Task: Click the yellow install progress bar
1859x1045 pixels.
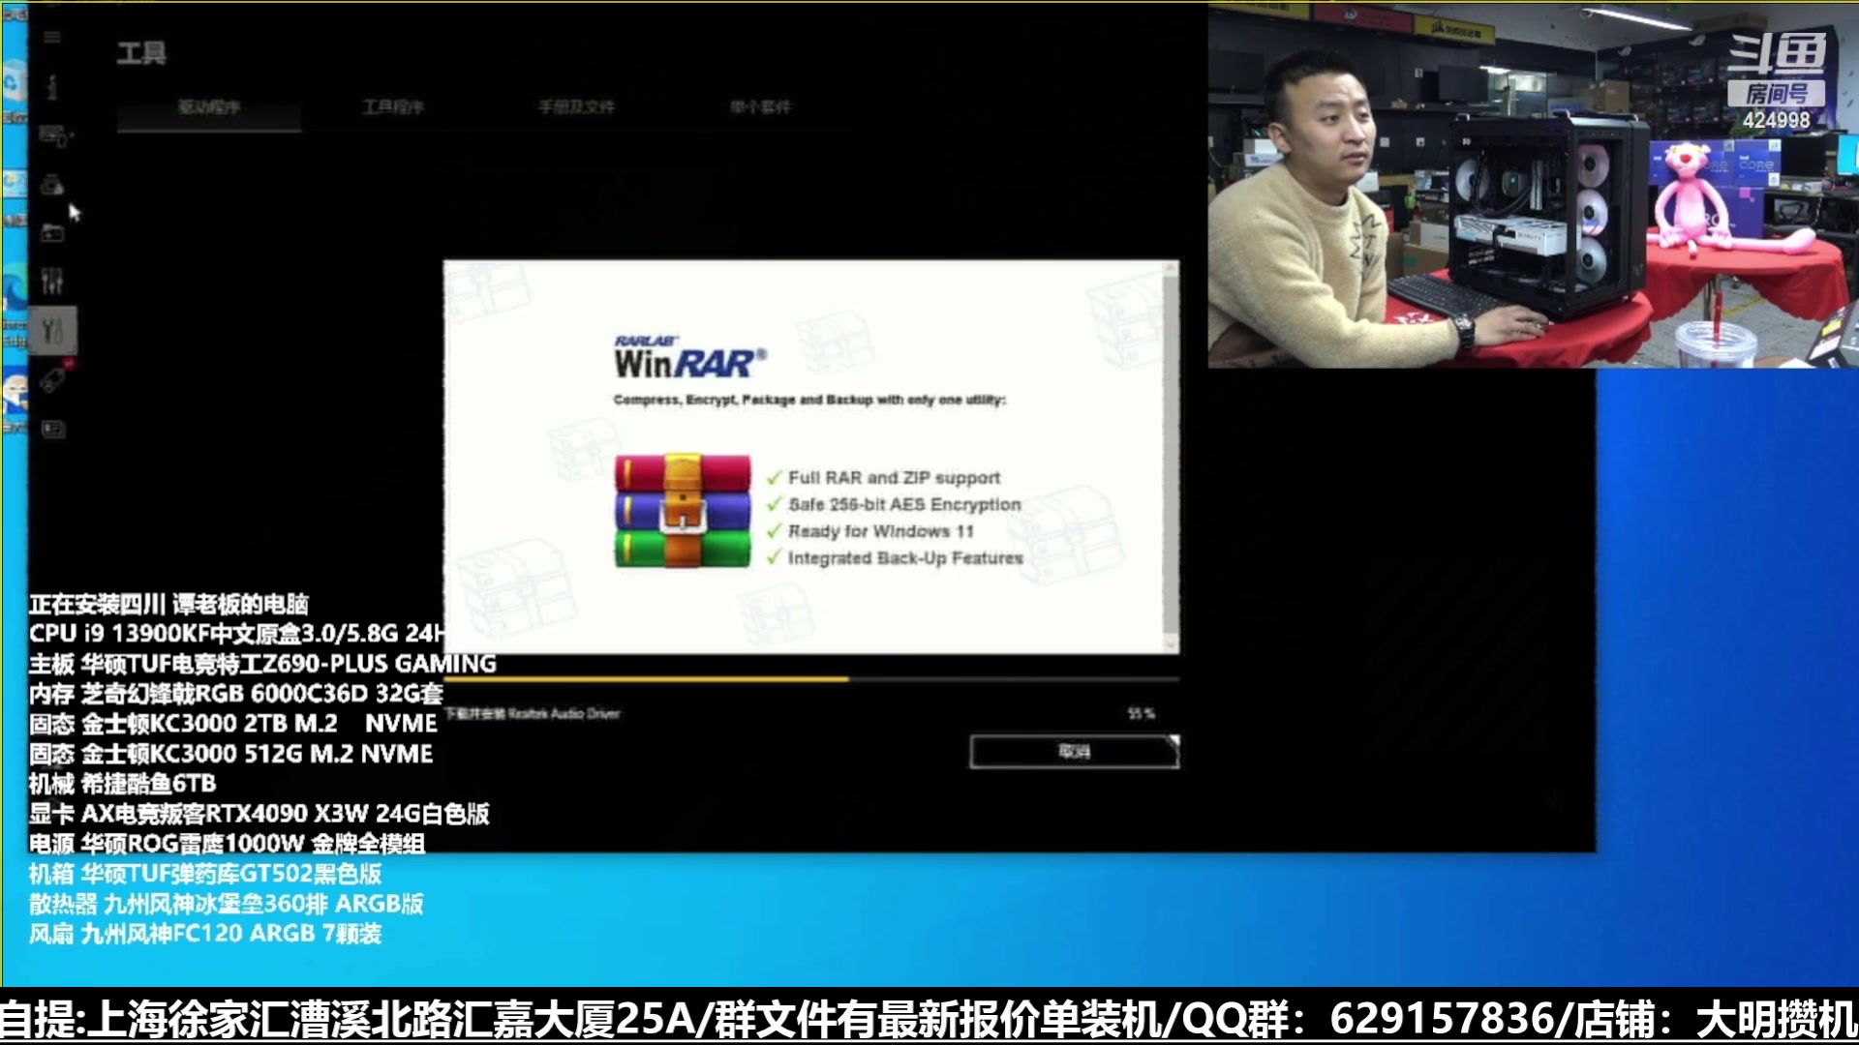Action: click(647, 679)
